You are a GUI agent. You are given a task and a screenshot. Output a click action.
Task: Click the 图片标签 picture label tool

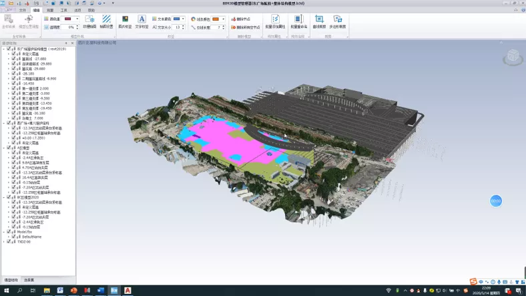point(125,21)
